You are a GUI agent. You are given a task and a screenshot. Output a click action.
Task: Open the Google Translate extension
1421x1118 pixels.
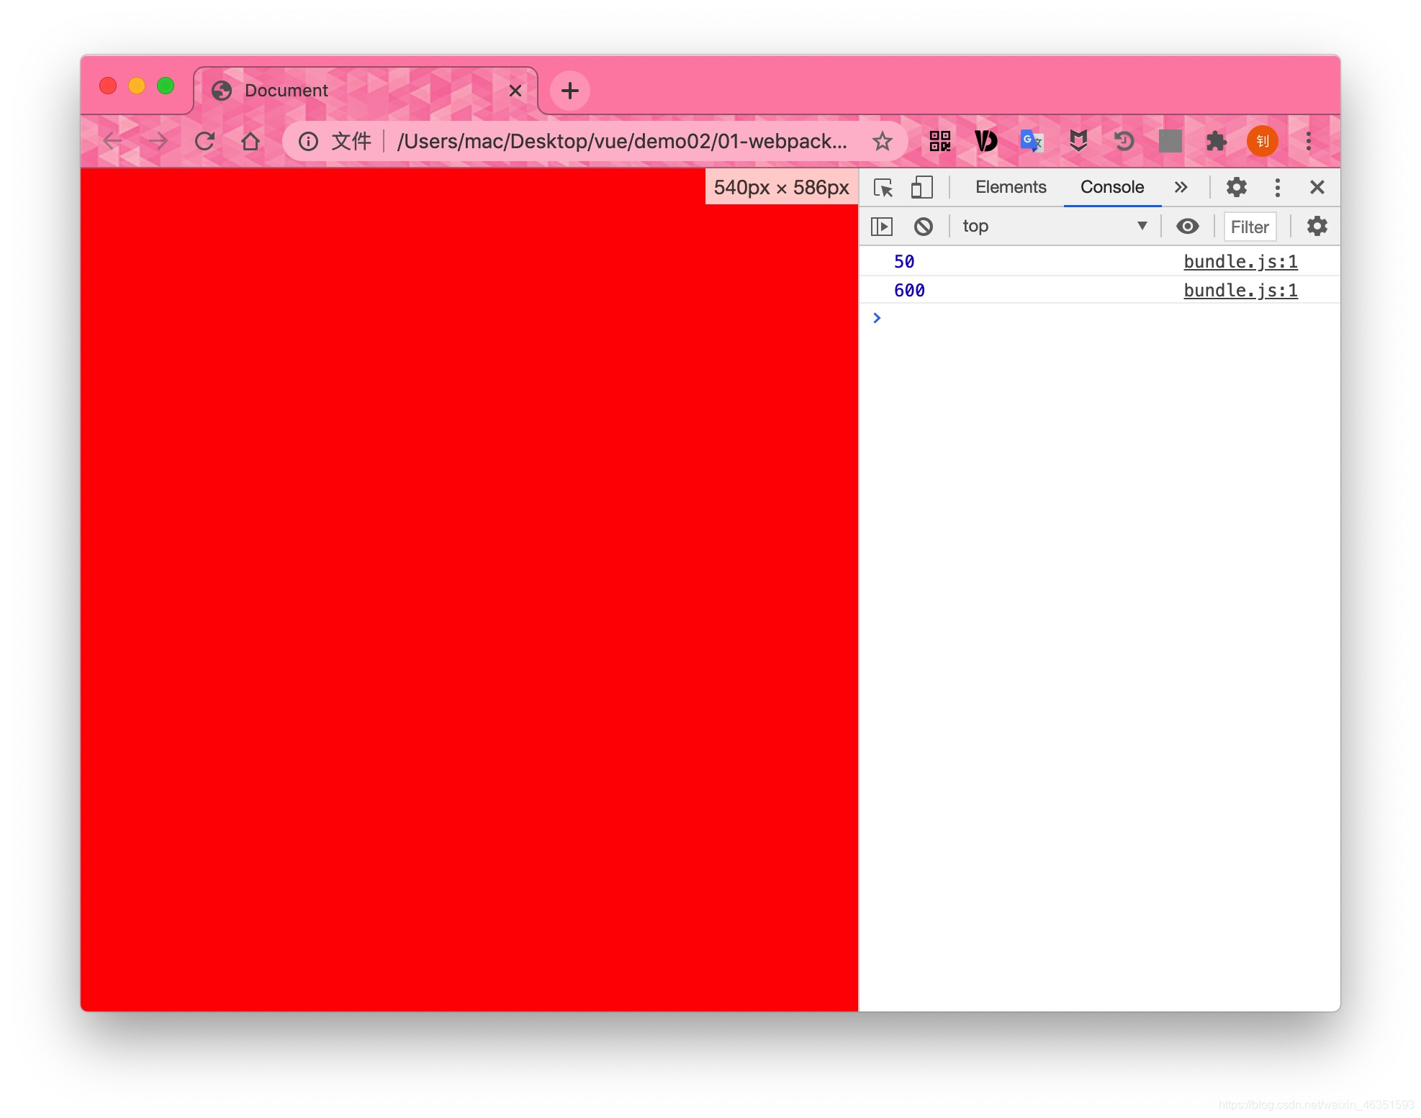pyautogui.click(x=1032, y=141)
